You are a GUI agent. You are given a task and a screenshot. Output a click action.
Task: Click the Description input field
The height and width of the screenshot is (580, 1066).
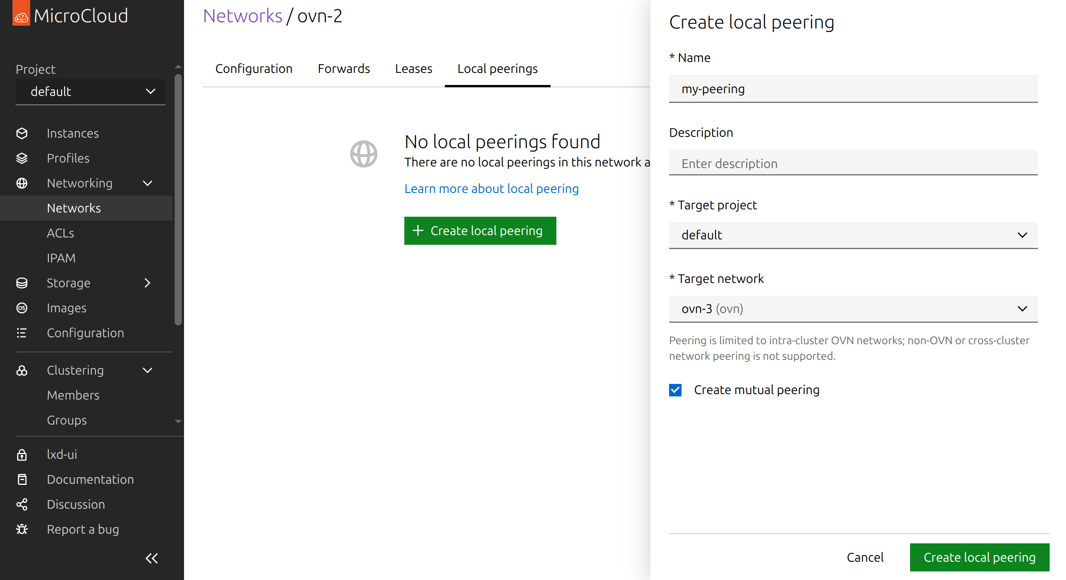click(x=853, y=163)
